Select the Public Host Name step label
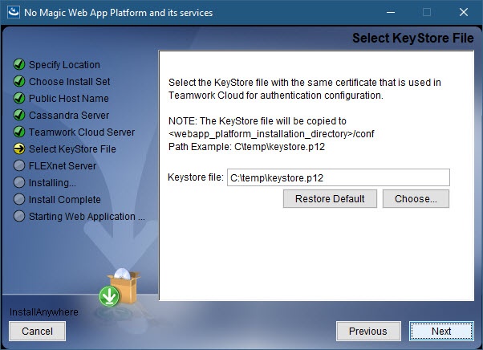 (69, 99)
